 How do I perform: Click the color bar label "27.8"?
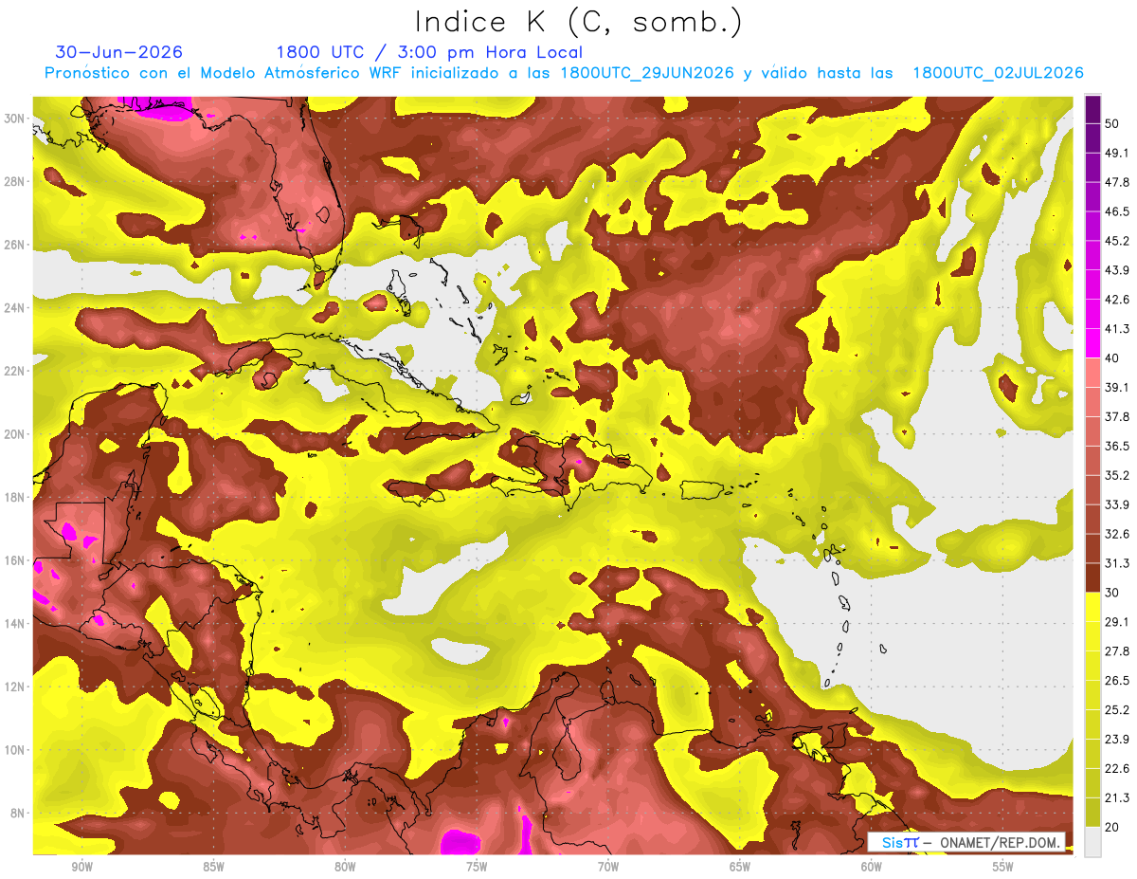tap(1117, 651)
